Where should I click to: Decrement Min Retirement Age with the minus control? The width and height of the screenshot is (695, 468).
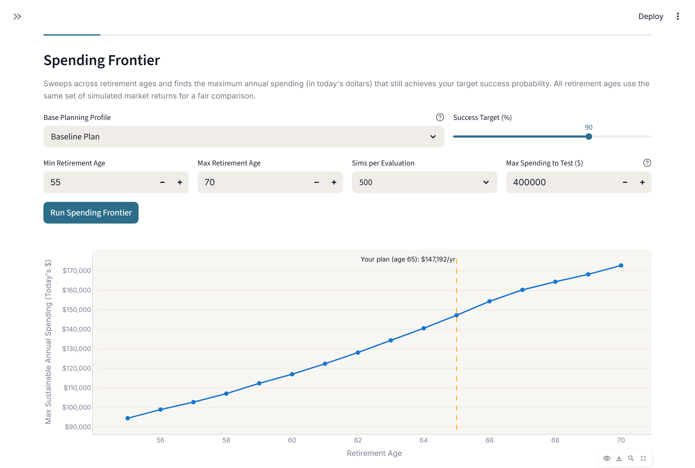tap(162, 182)
